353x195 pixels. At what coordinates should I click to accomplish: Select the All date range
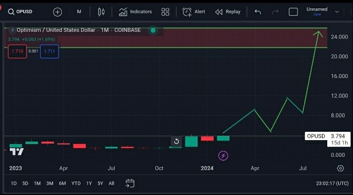click(111, 184)
